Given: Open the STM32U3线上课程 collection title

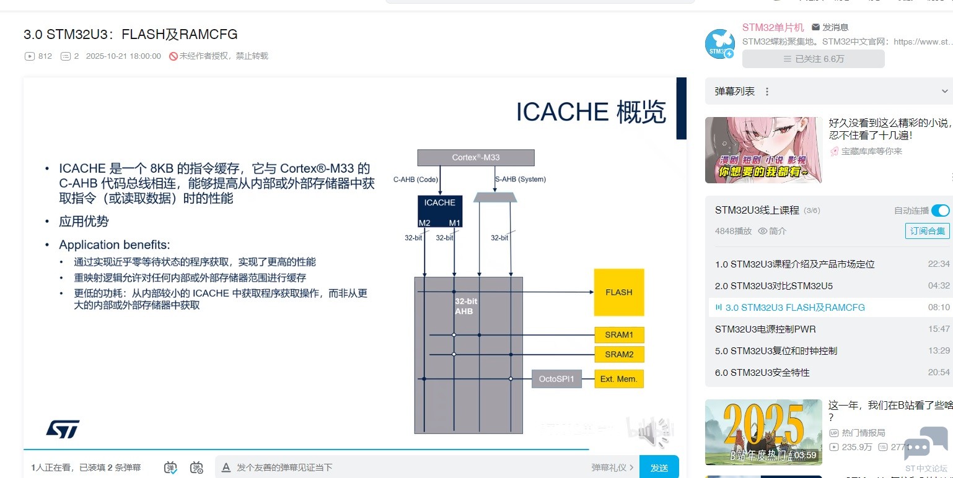Looking at the screenshot, I should (757, 211).
